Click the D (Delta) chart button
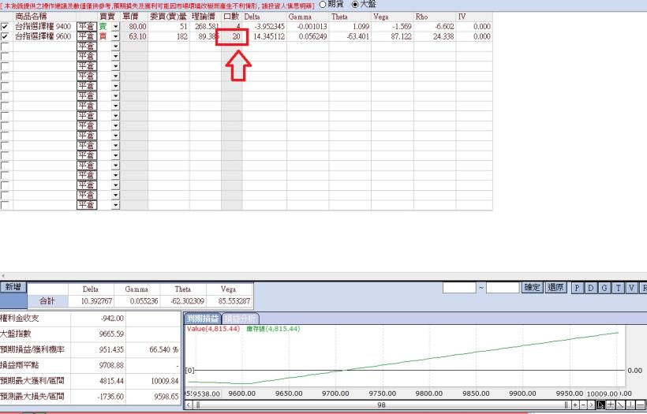Screen dimensions: 647x414 coord(591,289)
